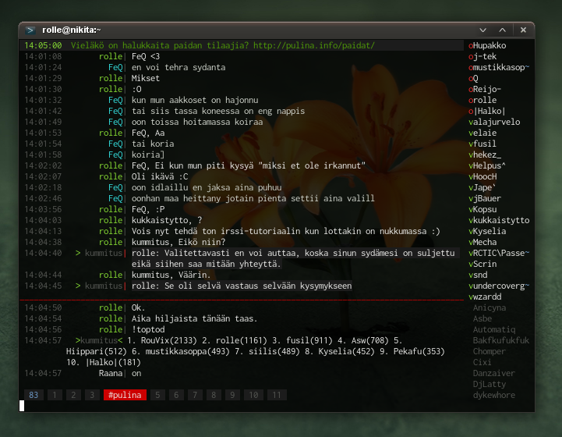Select window tab 1 in the status bar
Image resolution: width=562 pixels, height=437 pixels.
tap(54, 396)
